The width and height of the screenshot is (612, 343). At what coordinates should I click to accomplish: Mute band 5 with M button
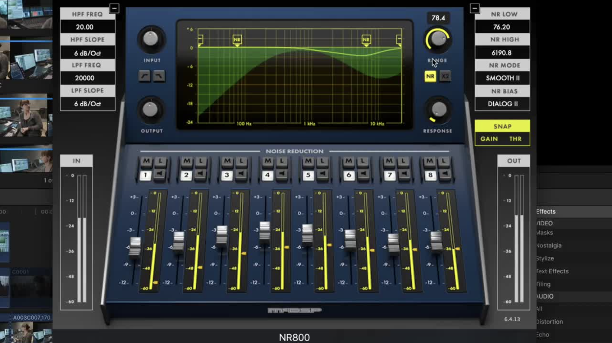308,161
